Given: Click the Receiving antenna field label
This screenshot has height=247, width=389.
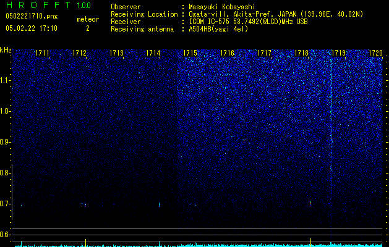Looking at the screenshot, I should [142, 29].
